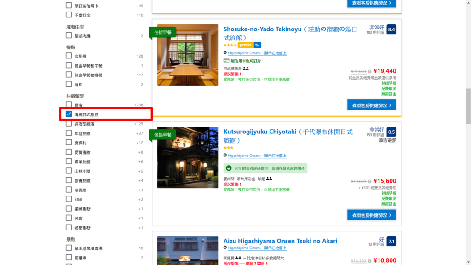Click 查看客房供應情況 button for Kutsurogijyuku Chiyotaki
Screen dimensions: 471x265
372,215
